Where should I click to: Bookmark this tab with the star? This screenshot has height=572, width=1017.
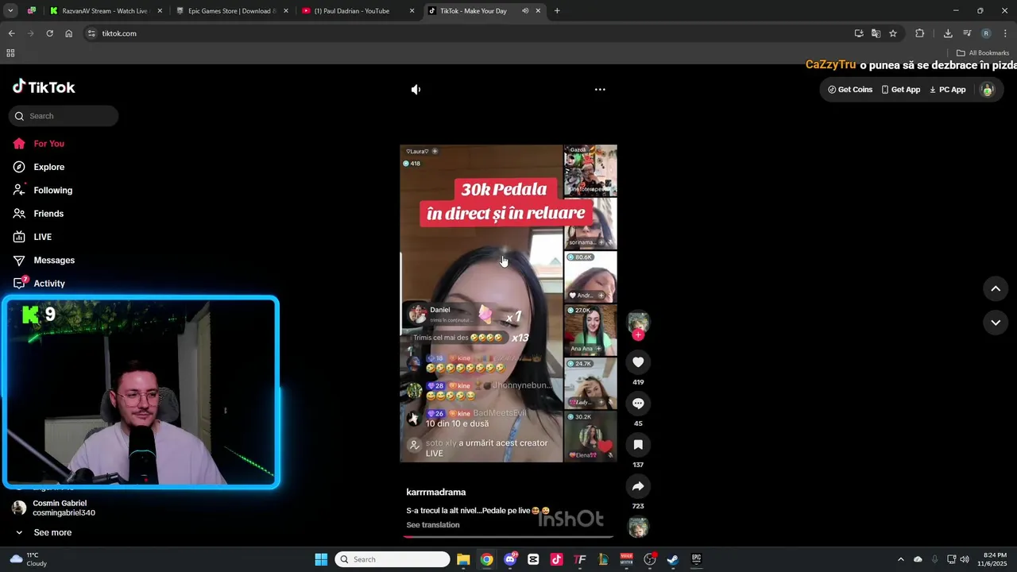(x=893, y=33)
